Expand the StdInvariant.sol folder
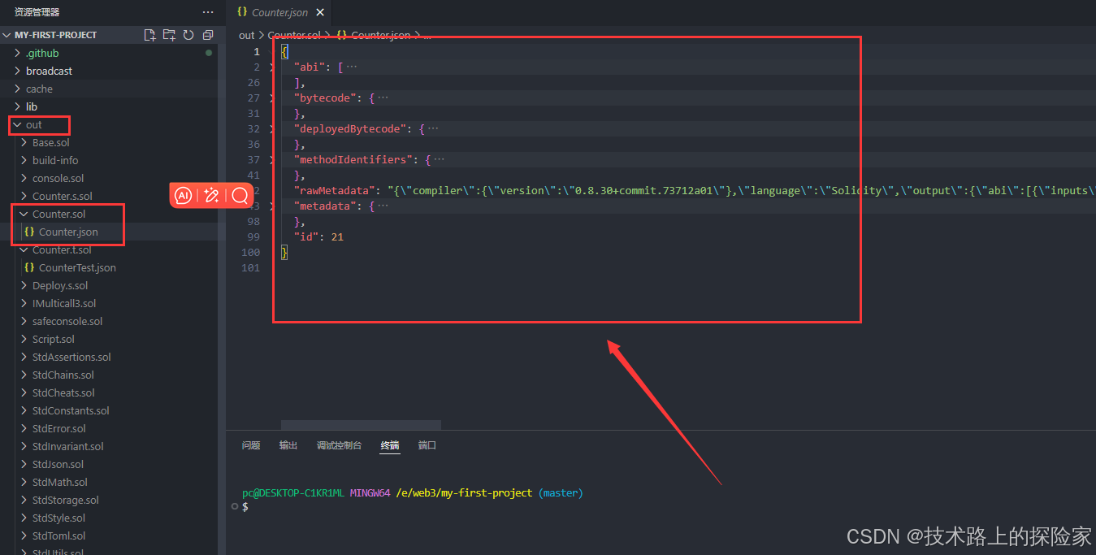 (109, 446)
